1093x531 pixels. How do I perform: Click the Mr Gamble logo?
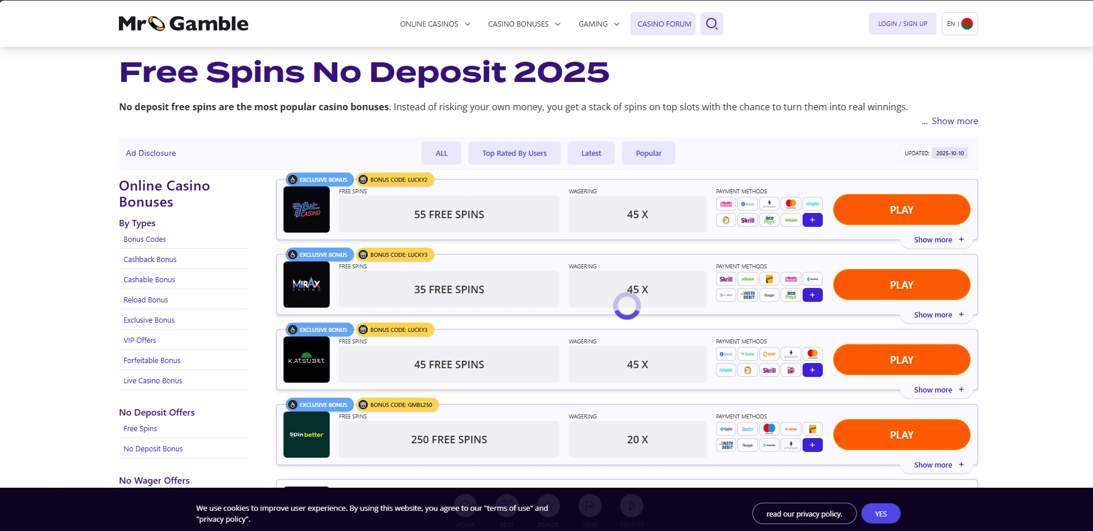pos(184,24)
